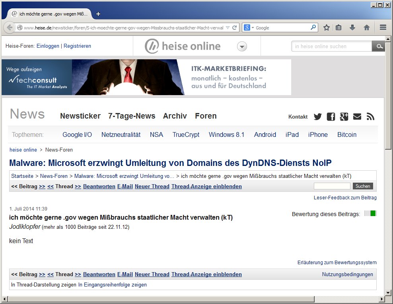Click the lower Thread-Anzeige einblenden link
The height and width of the screenshot is (304, 393).
pos(206,275)
